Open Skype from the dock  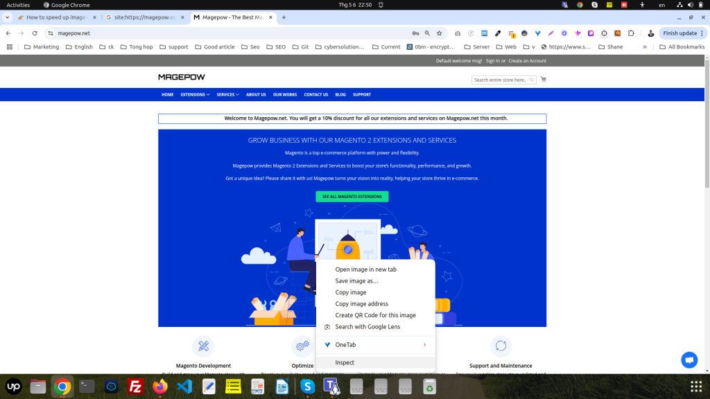[307, 387]
